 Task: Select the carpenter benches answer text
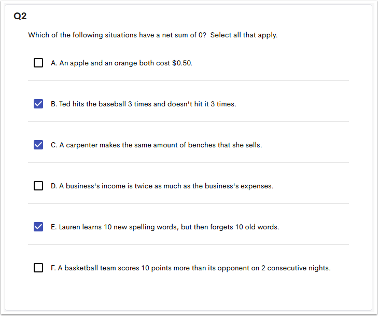pyautogui.click(x=156, y=145)
